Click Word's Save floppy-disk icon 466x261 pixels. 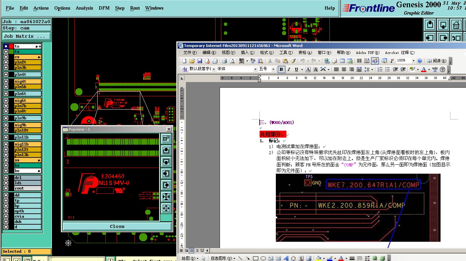click(200, 61)
